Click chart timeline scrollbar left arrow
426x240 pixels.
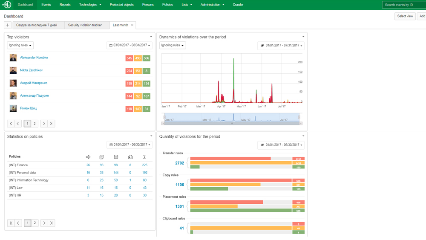[163, 123]
